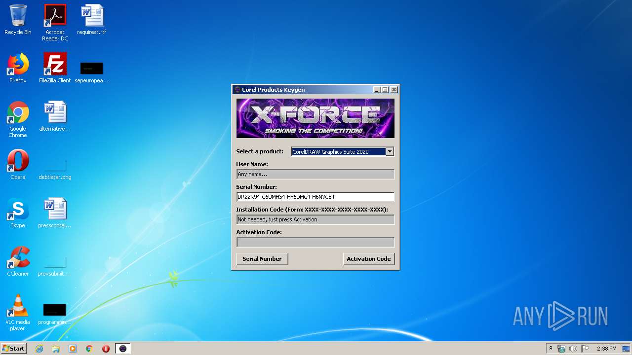632x355 pixels.
Task: Click inside the Serial Number field
Action: tap(316, 197)
